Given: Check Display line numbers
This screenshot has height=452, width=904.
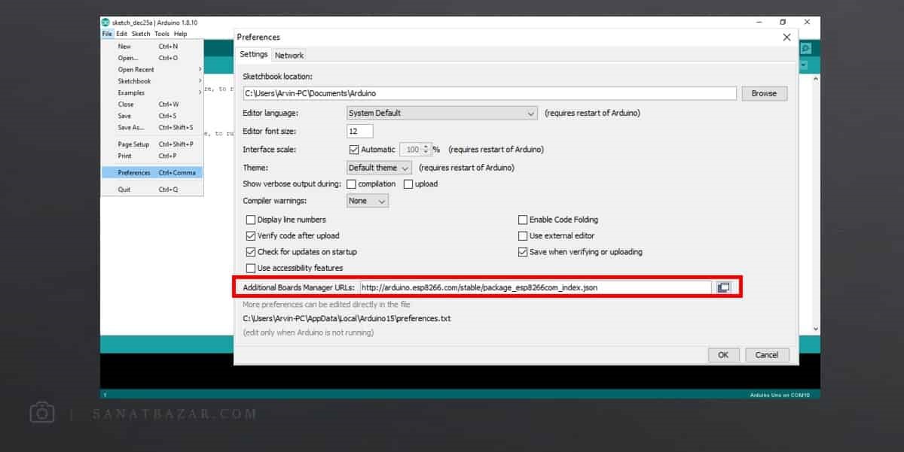Looking at the screenshot, I should click(x=251, y=220).
